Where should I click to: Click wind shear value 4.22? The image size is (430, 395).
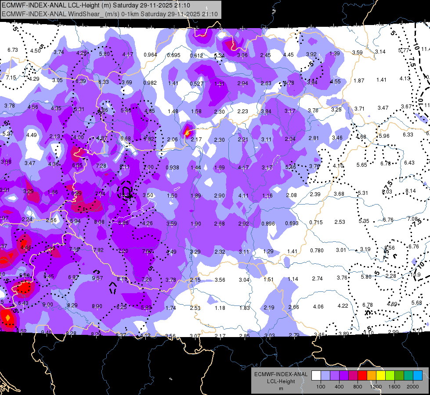343,305
